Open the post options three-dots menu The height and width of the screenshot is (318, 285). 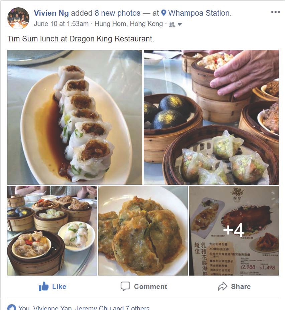tap(275, 12)
